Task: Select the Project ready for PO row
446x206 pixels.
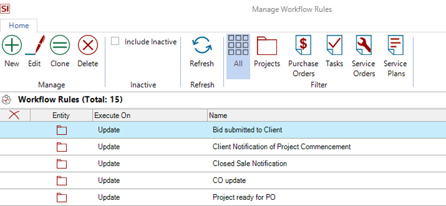Action: click(x=243, y=197)
